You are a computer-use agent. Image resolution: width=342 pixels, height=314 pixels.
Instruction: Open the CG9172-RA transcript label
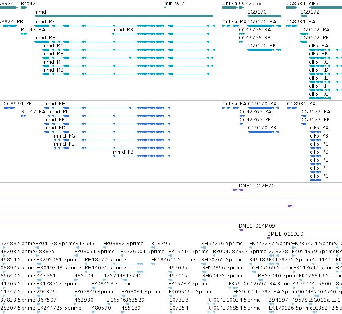[315, 30]
